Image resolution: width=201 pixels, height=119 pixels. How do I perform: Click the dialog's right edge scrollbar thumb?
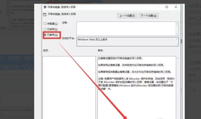pos(181,41)
